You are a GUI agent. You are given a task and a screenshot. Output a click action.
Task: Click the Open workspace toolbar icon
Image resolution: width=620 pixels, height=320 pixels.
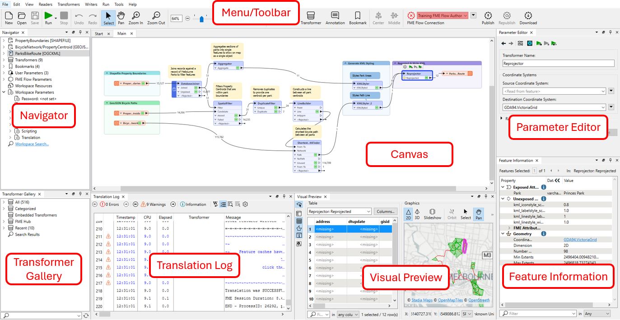22,18
